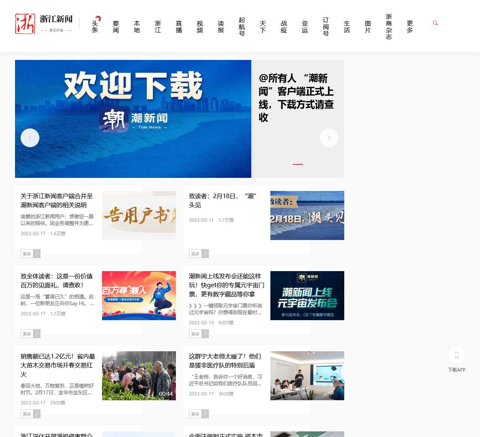Open article 潮新闻上线发布会还能这样玩
Screen dimensions: 480x437
coord(226,285)
